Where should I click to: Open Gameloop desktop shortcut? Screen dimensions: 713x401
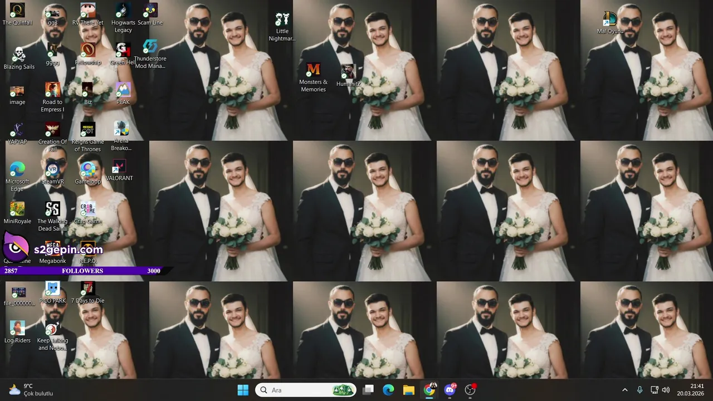coord(88,173)
